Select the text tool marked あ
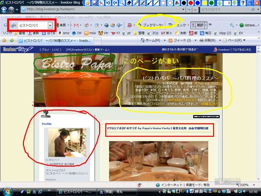261x196 pixels. pos(177,3)
